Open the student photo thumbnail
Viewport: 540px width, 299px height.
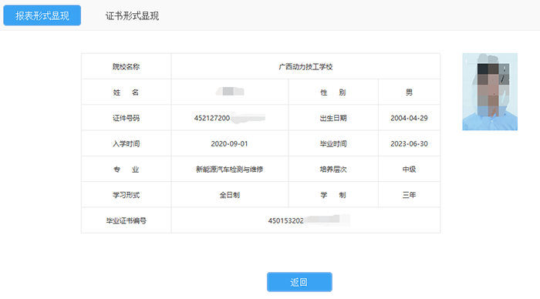tap(490, 92)
